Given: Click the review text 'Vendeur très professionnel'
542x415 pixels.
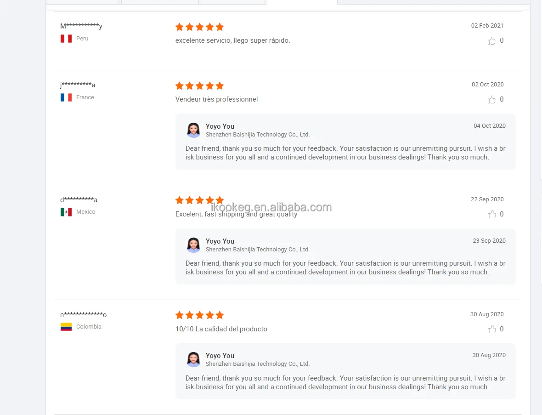Looking at the screenshot, I should 216,99.
